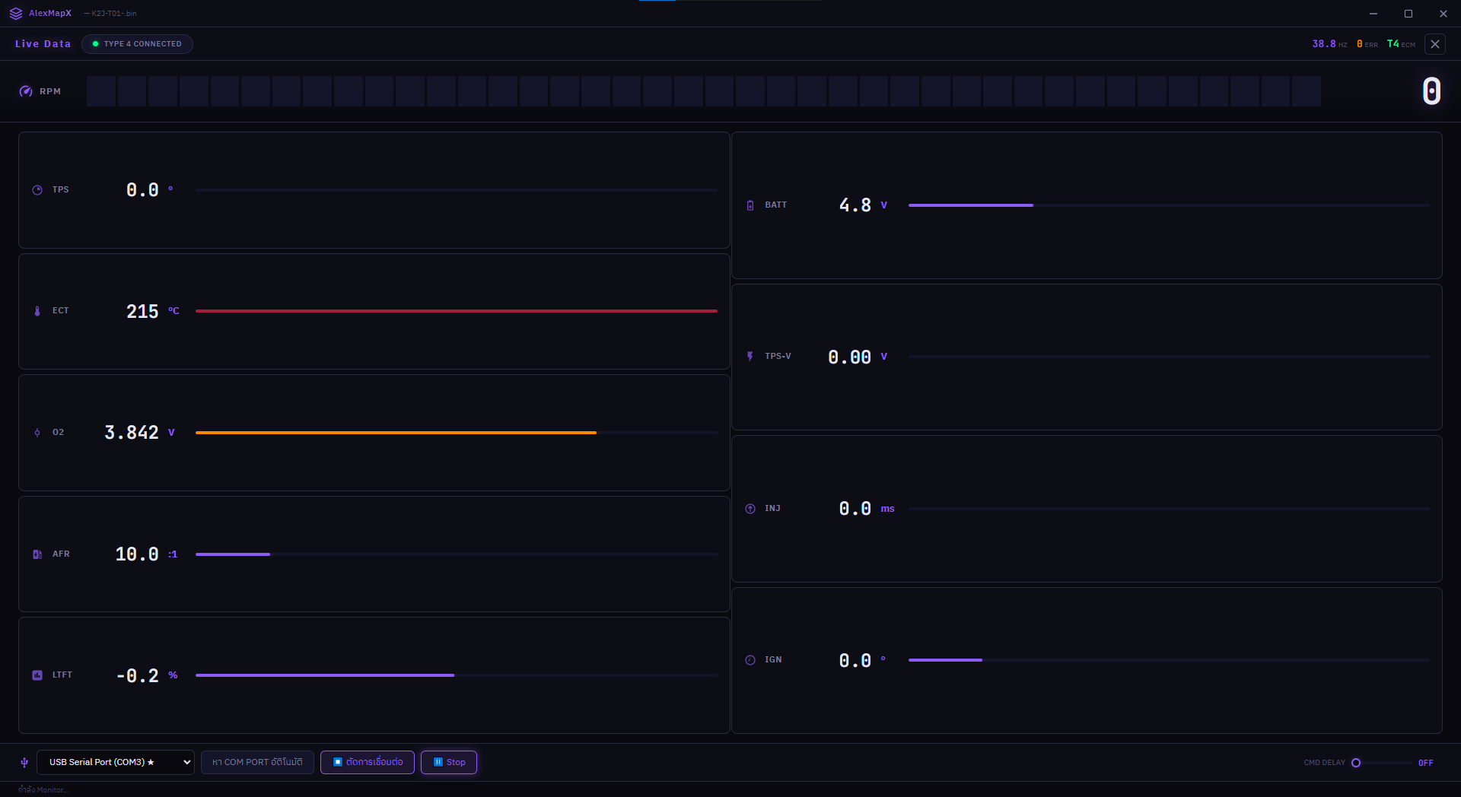Expand the TPS panel

373,189
